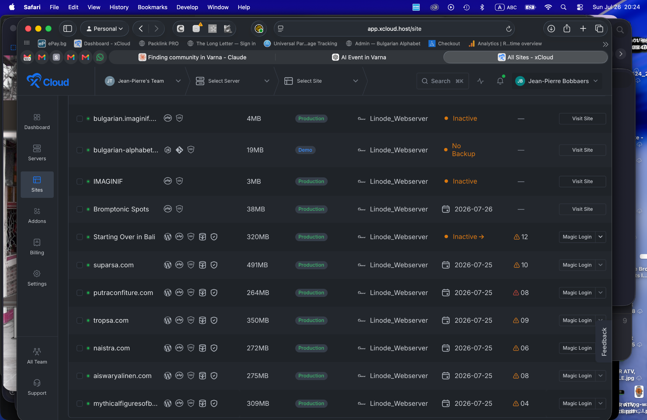Visit Site for bulgarian.imaginif row
Viewport: 647px width, 420px height.
click(582, 119)
